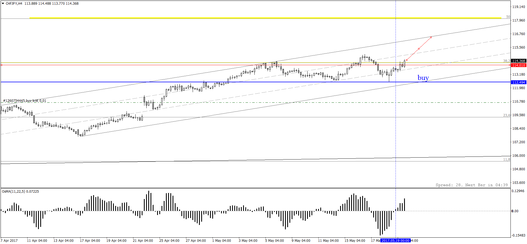Click the 106.000 price on the scale

[518, 155]
